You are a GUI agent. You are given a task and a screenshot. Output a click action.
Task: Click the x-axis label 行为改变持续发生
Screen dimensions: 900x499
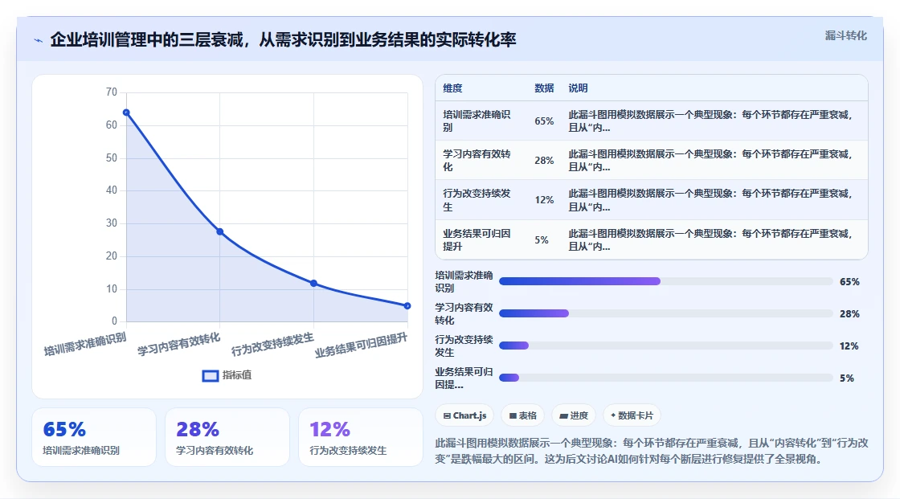(x=272, y=344)
